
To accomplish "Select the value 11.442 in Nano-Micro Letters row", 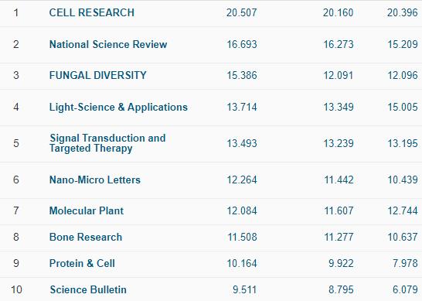I will tap(339, 180).
